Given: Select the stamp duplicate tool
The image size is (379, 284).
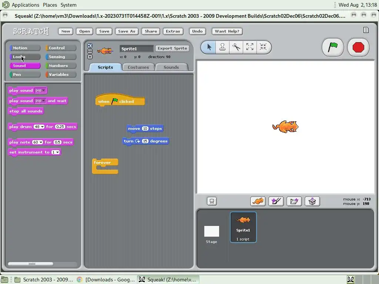Looking at the screenshot, I should [222, 47].
